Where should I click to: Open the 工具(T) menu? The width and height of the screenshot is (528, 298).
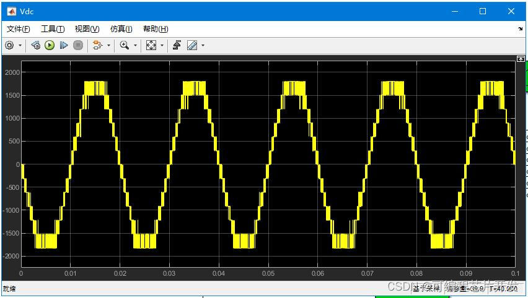[53, 29]
